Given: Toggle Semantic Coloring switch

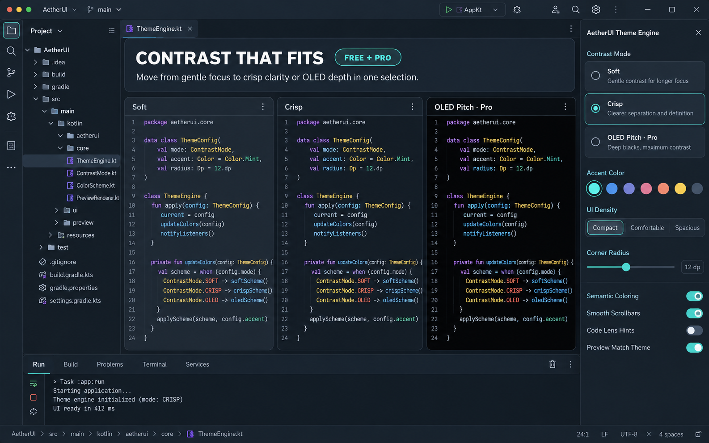Looking at the screenshot, I should point(694,296).
